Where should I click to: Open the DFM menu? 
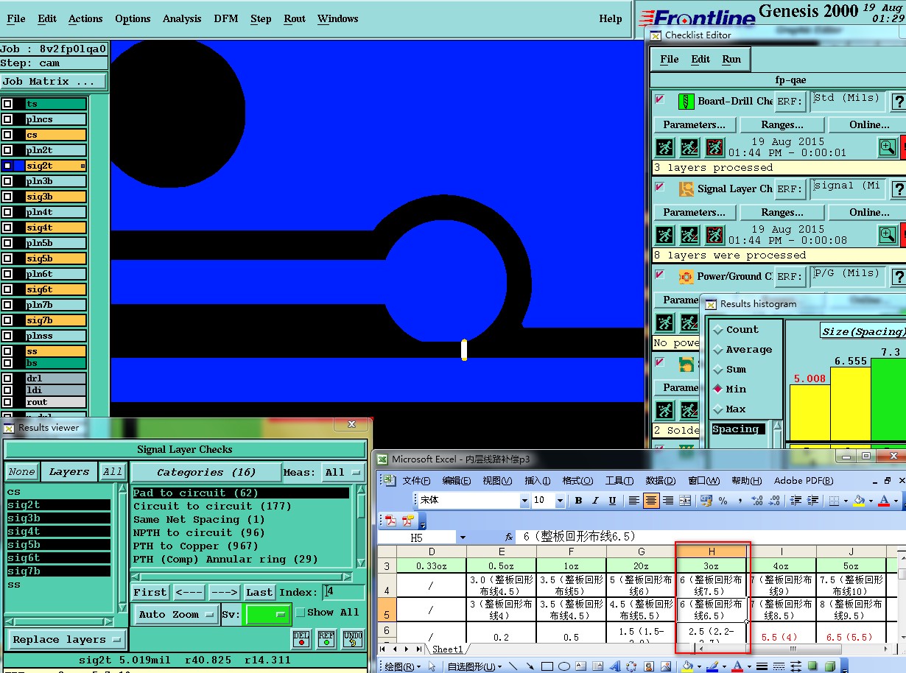(225, 18)
